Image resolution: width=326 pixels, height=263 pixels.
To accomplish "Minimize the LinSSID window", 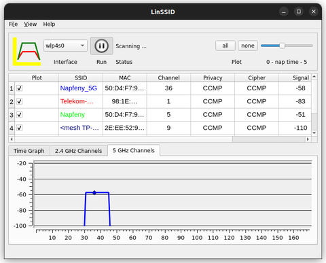I will 284,12.
